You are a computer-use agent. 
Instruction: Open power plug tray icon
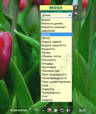56,110
